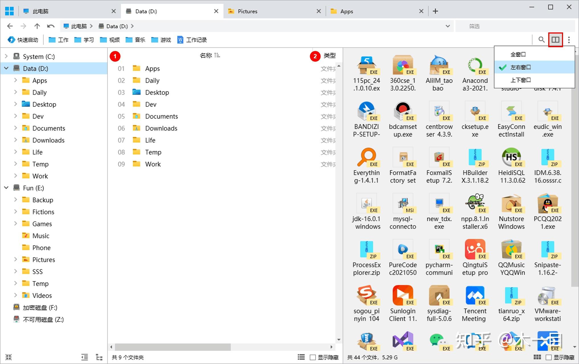Select 不可用磁盘 (Z:) in the tree
579x364 pixels.
(43, 319)
